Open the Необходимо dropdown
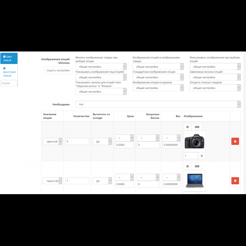 tap(158, 104)
